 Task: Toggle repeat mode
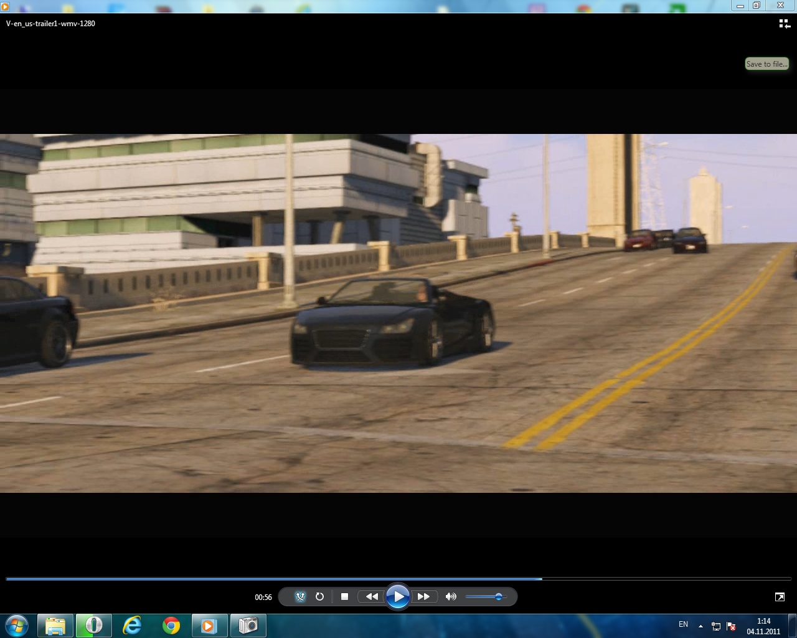pyautogui.click(x=319, y=596)
